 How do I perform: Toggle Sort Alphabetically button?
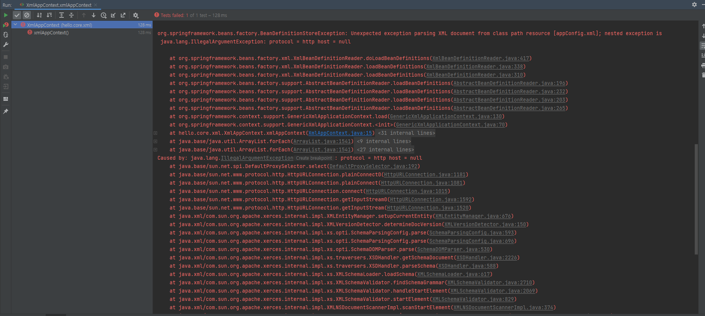click(39, 15)
